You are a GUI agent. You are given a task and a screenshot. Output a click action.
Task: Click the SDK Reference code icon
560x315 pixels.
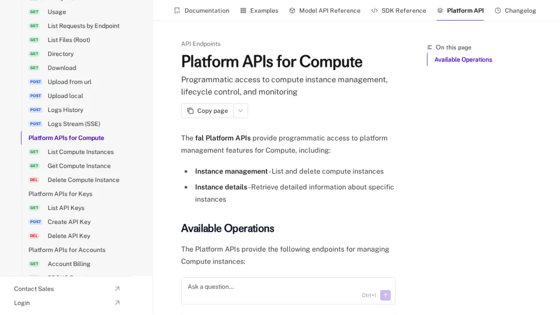374,10
